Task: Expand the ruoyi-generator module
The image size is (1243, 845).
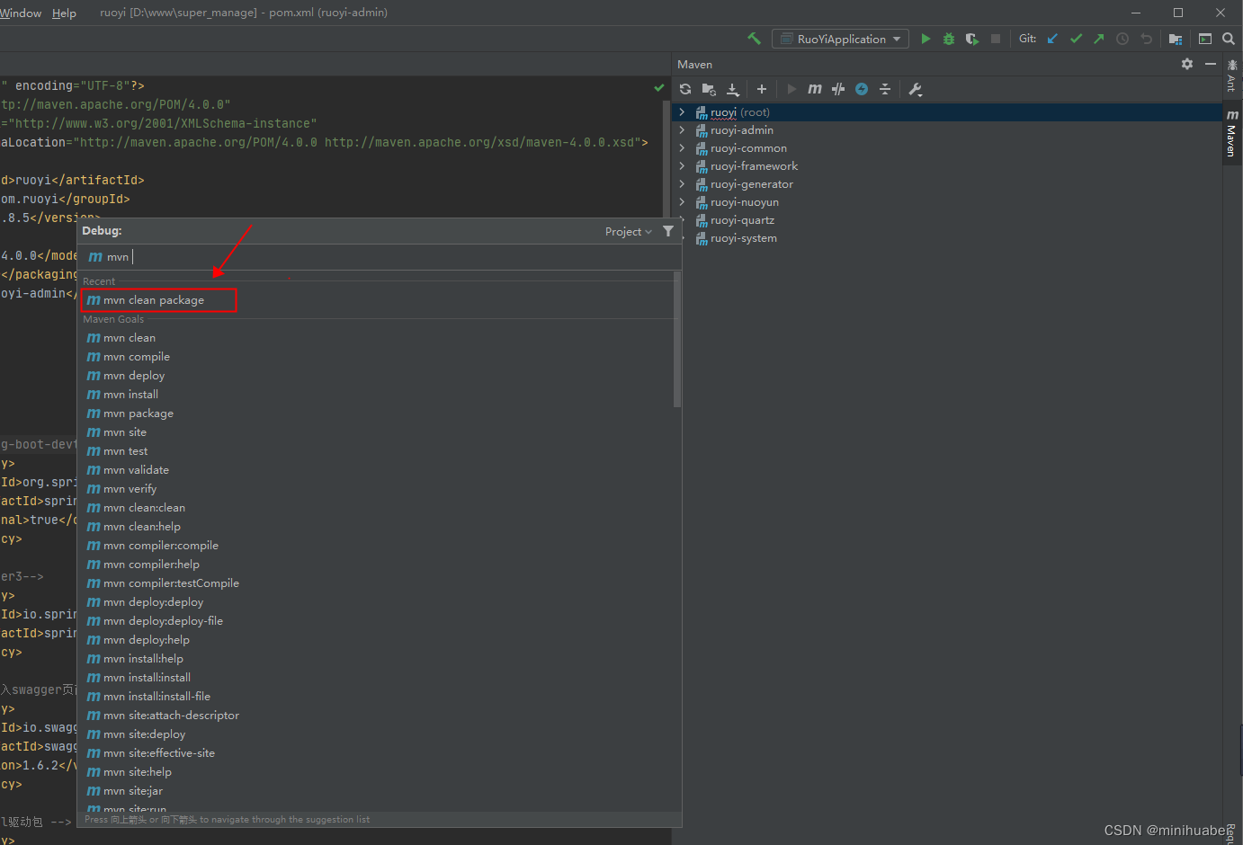Action: [x=682, y=184]
